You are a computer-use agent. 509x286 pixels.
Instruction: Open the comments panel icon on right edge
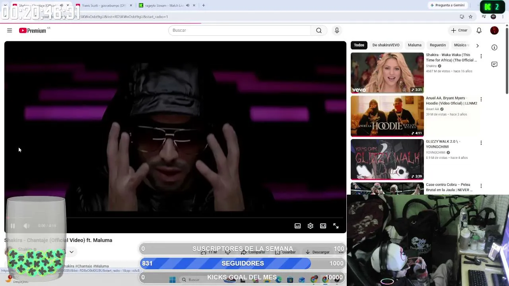pyautogui.click(x=494, y=64)
